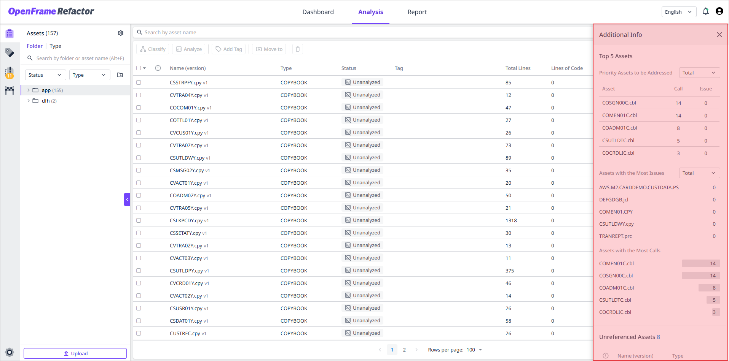This screenshot has width=729, height=361.
Task: Sort by Name (version) column header
Action: (188, 68)
